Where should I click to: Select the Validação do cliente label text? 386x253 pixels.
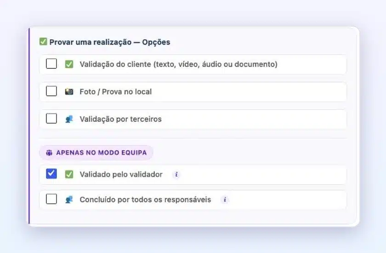click(x=178, y=64)
